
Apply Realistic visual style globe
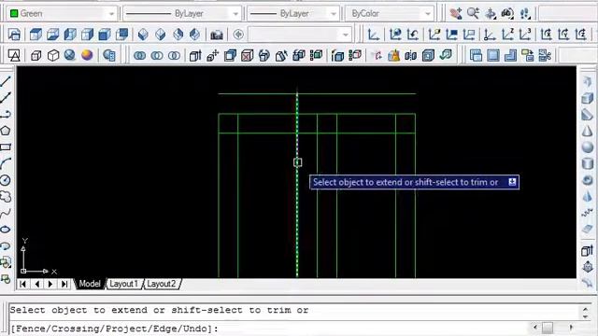click(70, 56)
